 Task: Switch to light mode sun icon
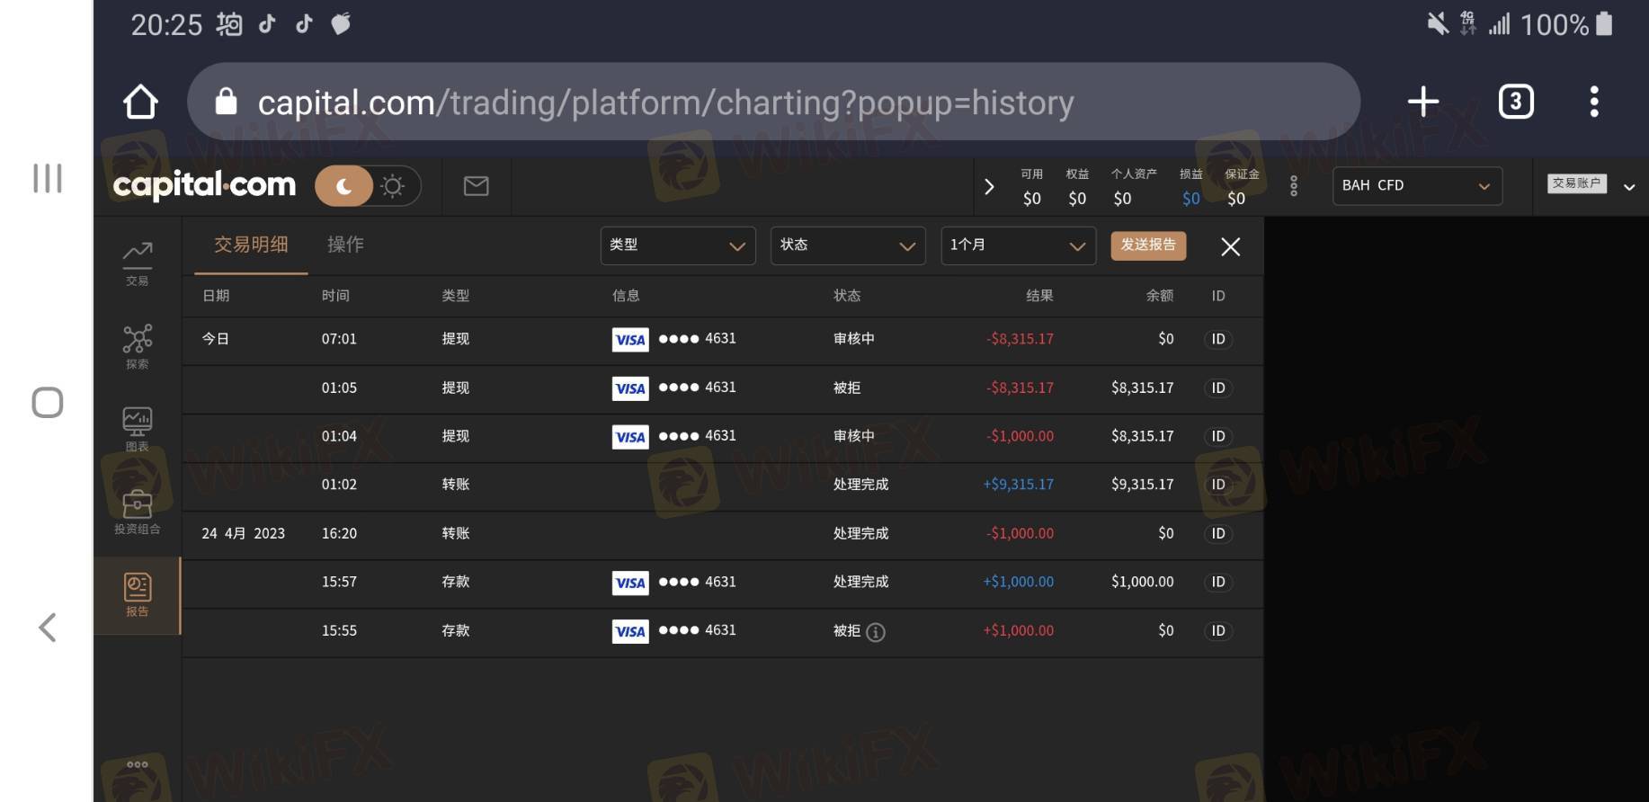393,186
